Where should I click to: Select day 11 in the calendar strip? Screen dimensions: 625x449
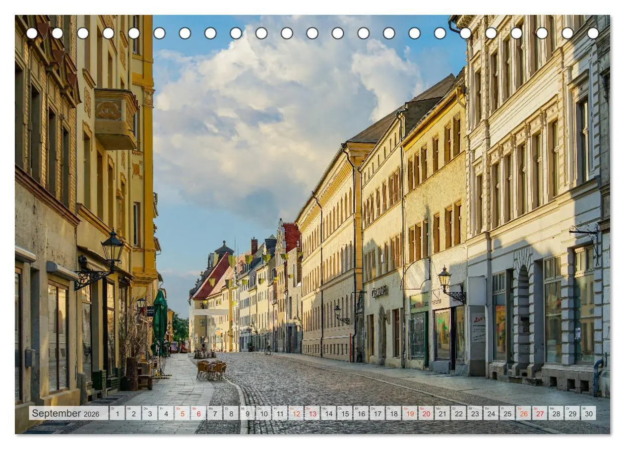(280, 413)
